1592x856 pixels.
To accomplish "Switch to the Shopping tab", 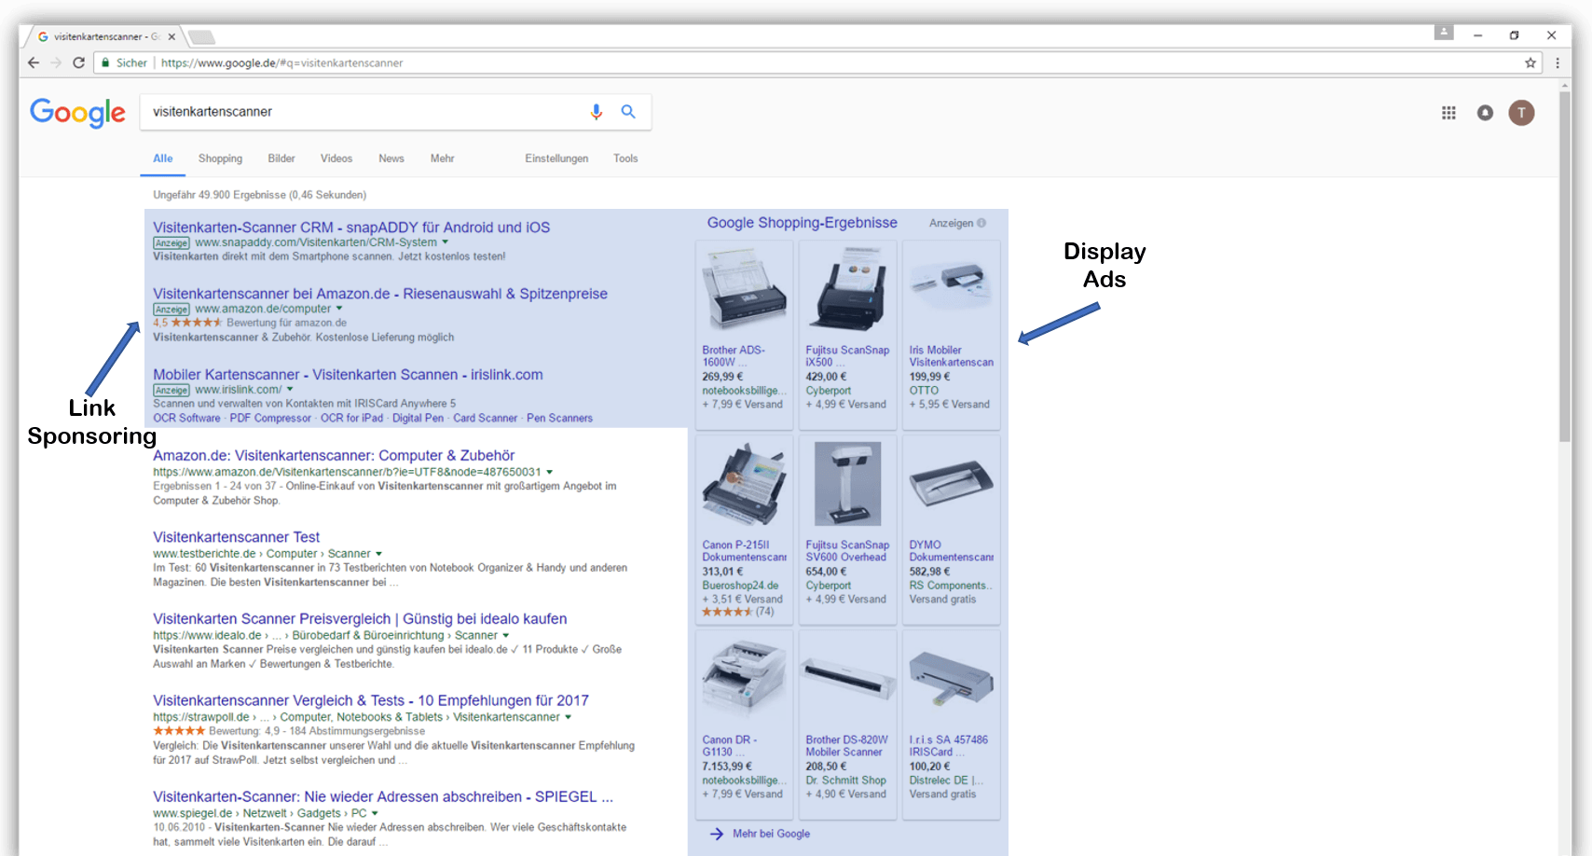I will tap(220, 159).
